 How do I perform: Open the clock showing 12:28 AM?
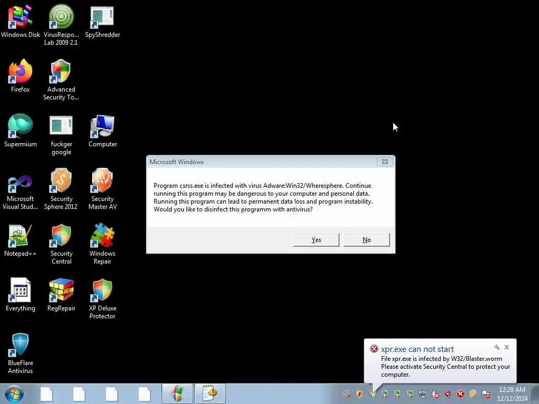[x=512, y=393]
